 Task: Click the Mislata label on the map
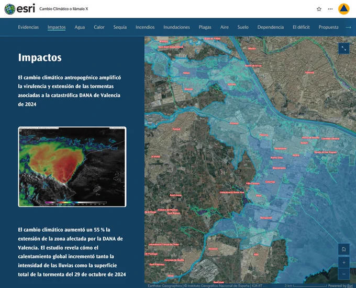[252, 49]
